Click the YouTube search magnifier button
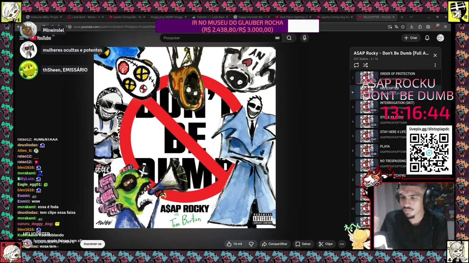Screen dimensions: 469x263 pos(289,38)
